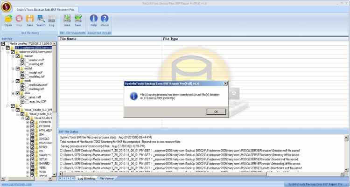Select the ISHIELD folder in tree
This screenshot has height=187, width=350.
44,139
